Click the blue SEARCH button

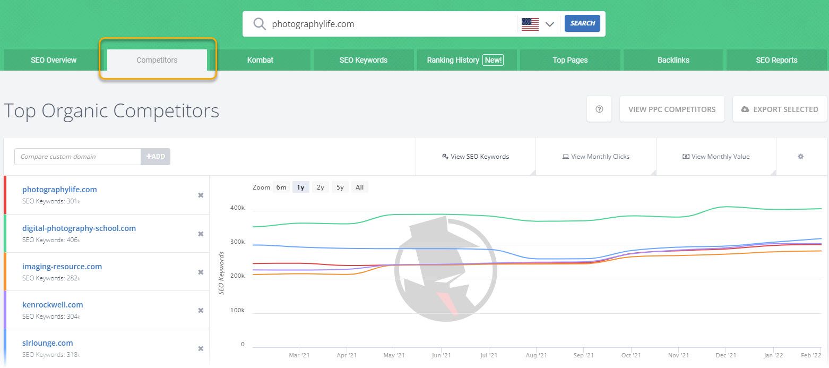tap(582, 23)
